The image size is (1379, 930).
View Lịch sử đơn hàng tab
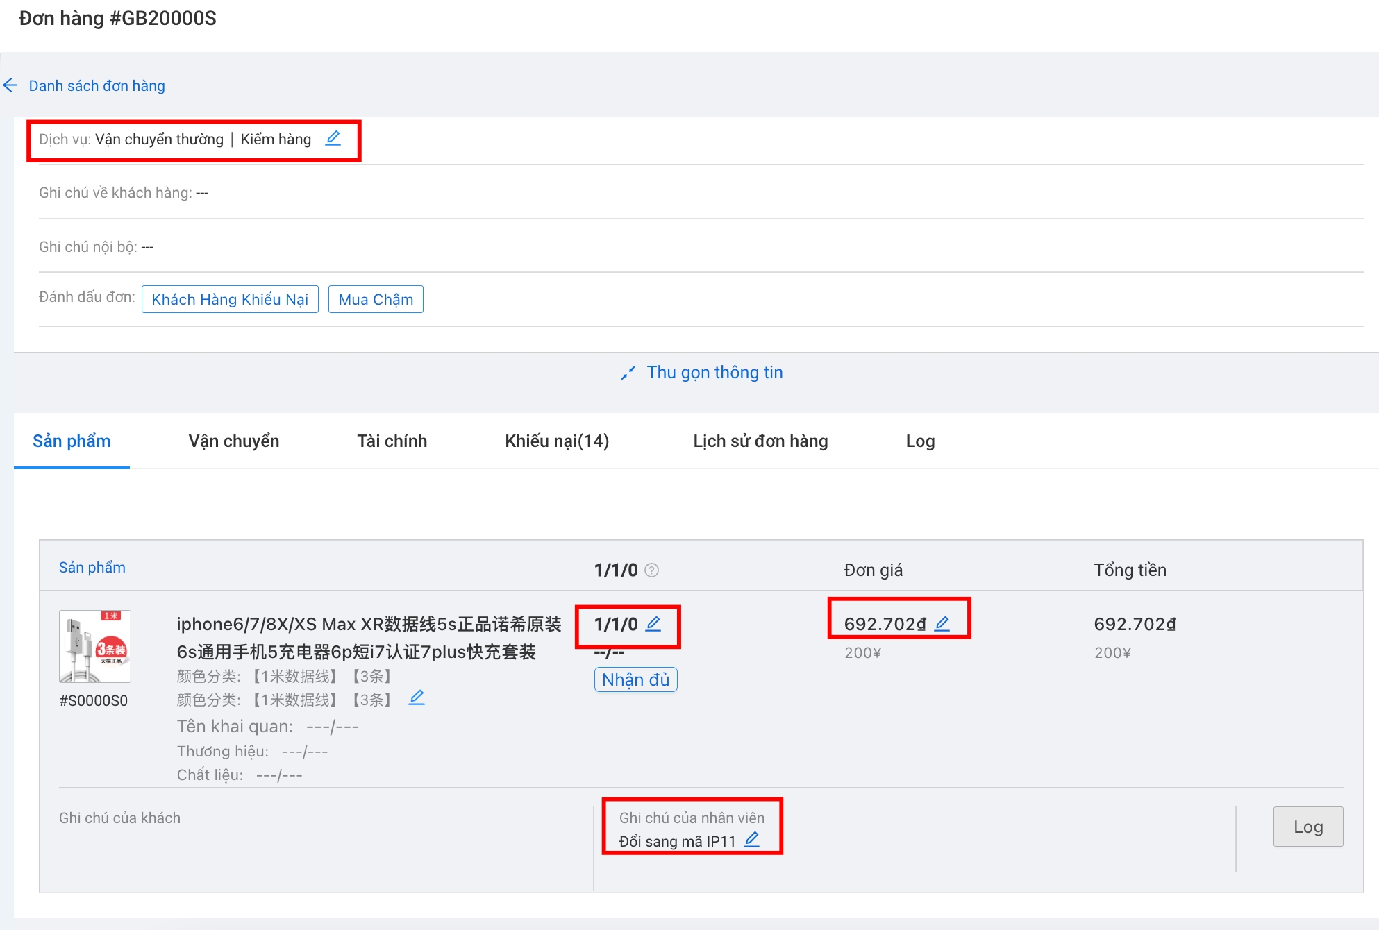[x=760, y=441]
